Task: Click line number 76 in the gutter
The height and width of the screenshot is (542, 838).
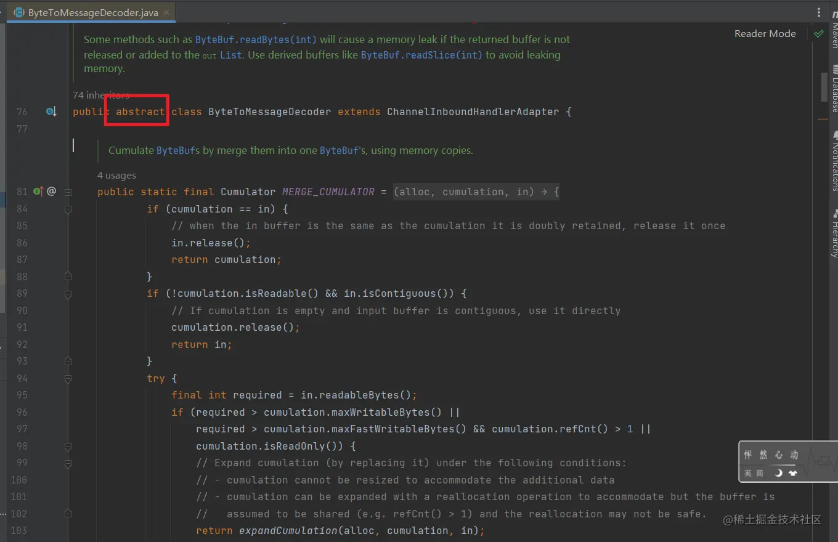Action: [22, 112]
